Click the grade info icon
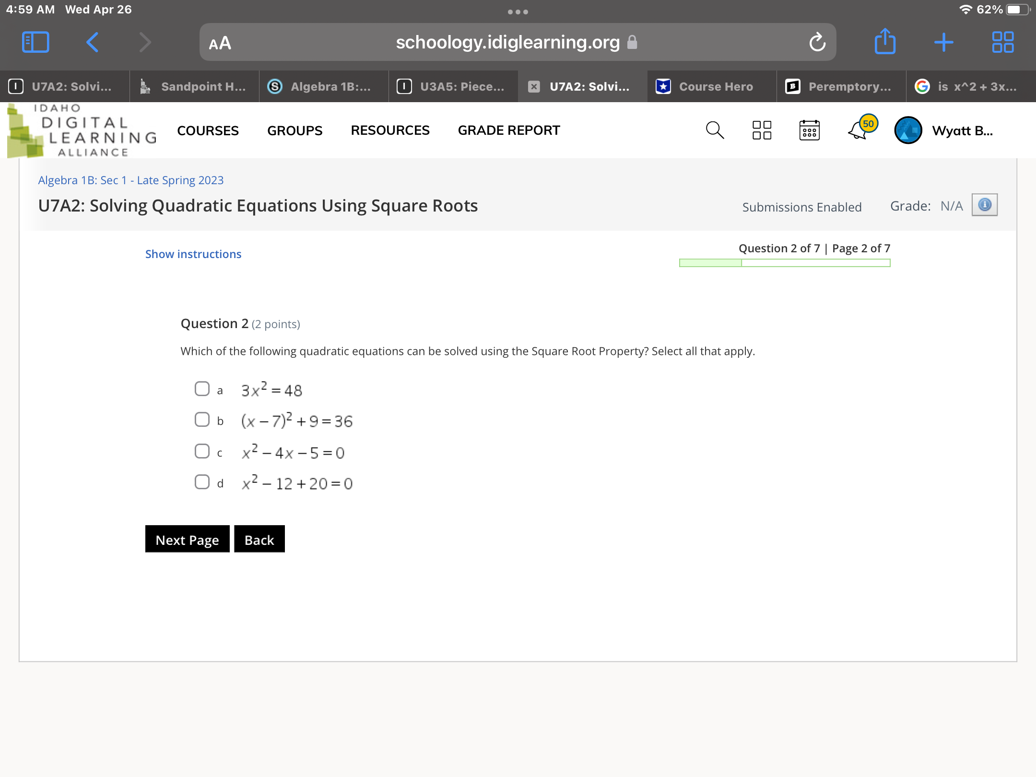The image size is (1036, 777). 984,205
